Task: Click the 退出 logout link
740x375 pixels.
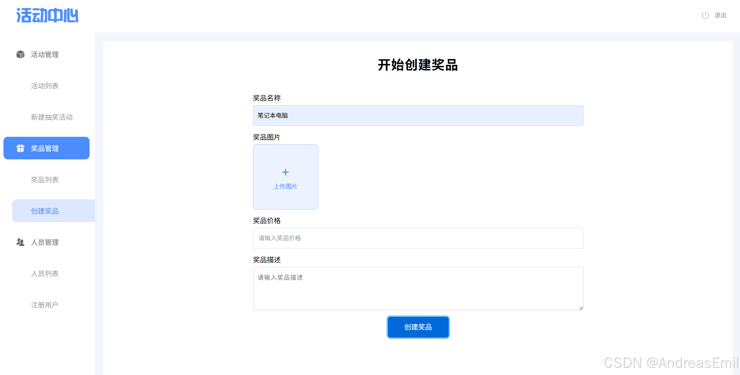Action: 720,15
